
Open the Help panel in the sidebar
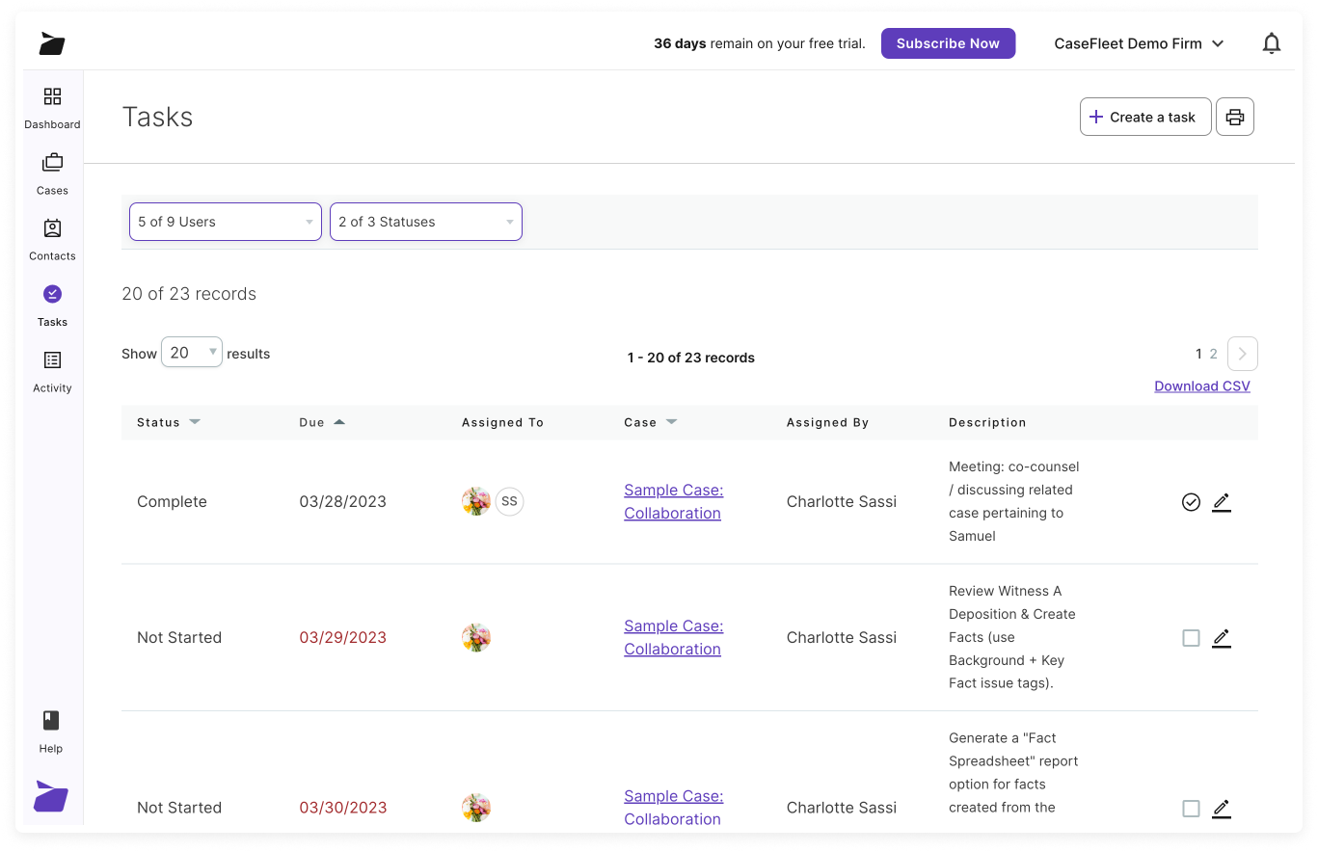pos(50,728)
